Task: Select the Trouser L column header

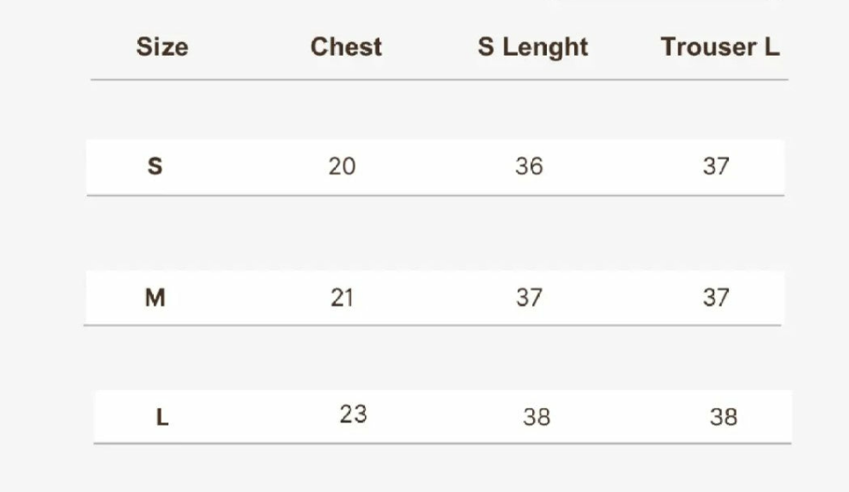Action: [719, 46]
